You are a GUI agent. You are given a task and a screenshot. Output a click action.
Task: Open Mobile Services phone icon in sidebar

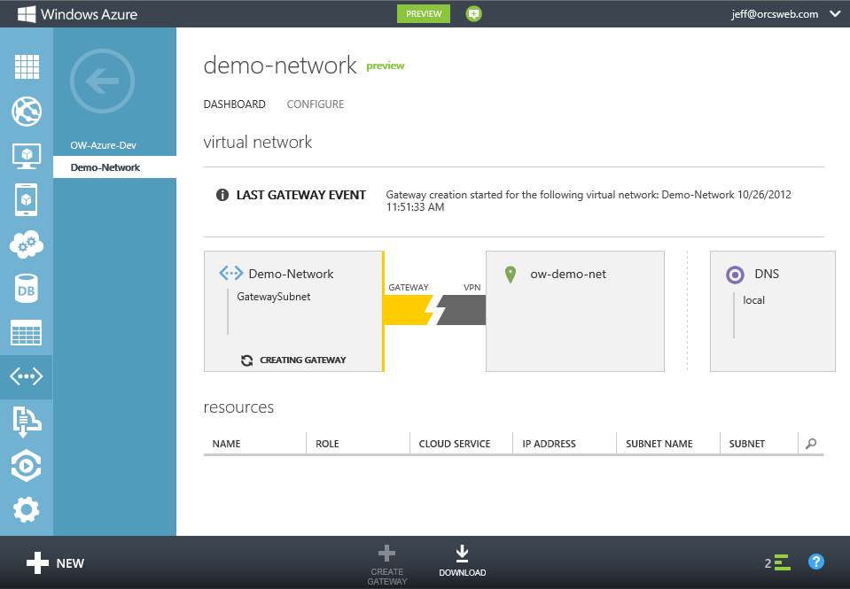[27, 200]
